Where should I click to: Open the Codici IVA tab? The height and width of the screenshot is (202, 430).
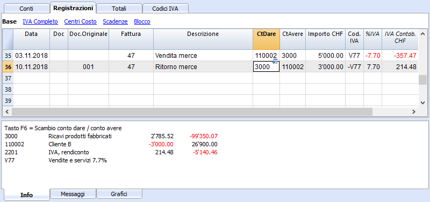tap(166, 9)
